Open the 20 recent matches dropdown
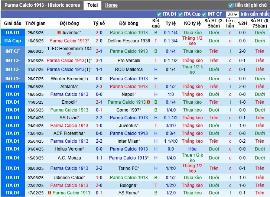The height and width of the screenshot is (197, 270). [232, 14]
